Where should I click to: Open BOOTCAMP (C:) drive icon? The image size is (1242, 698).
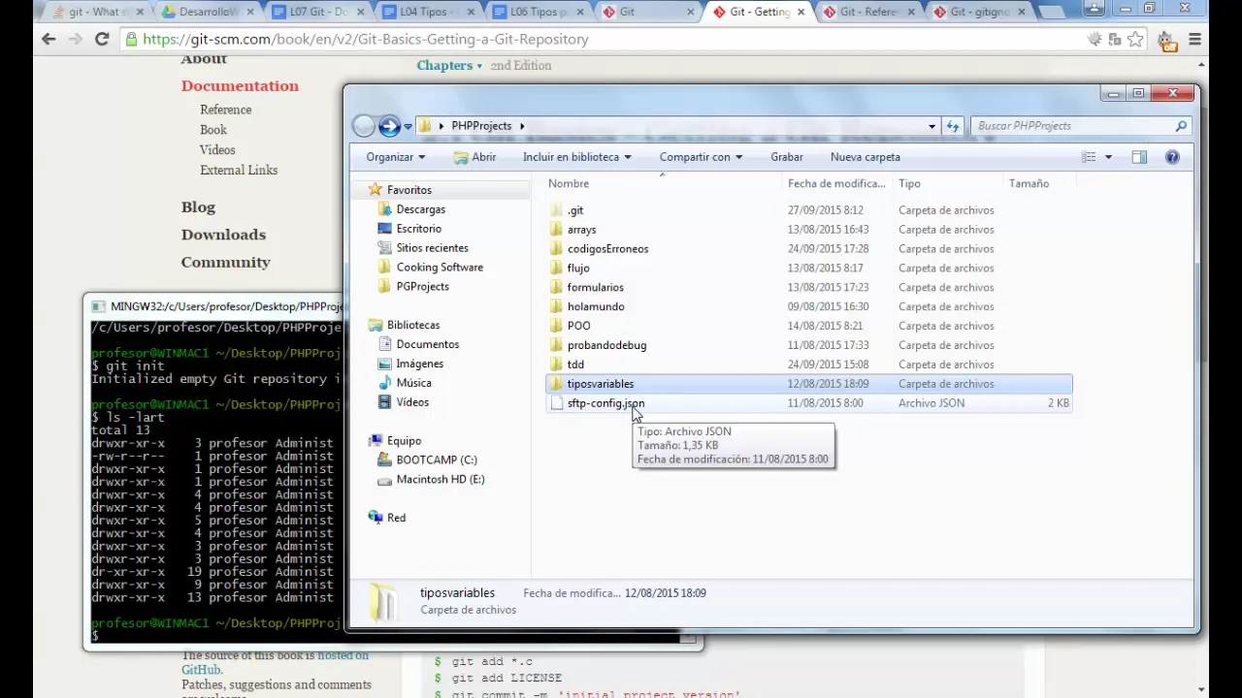tap(384, 460)
